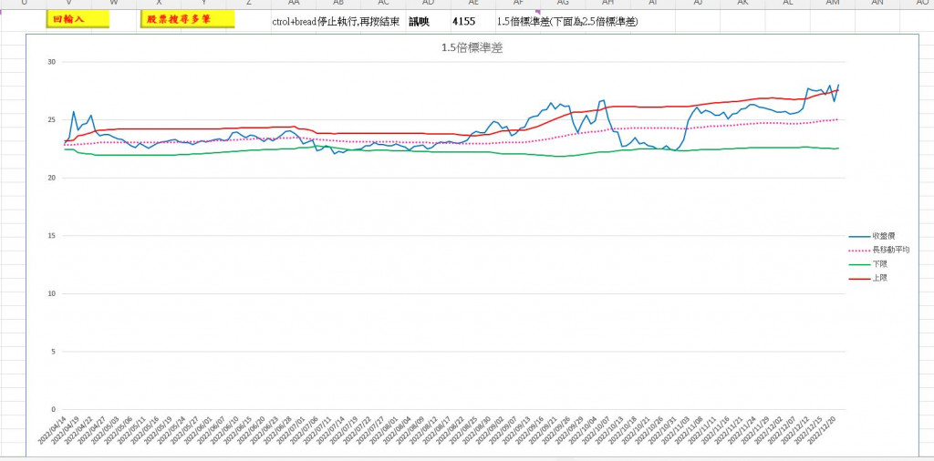
Task: Click the yellow 回輸入 button
Action: tap(78, 20)
